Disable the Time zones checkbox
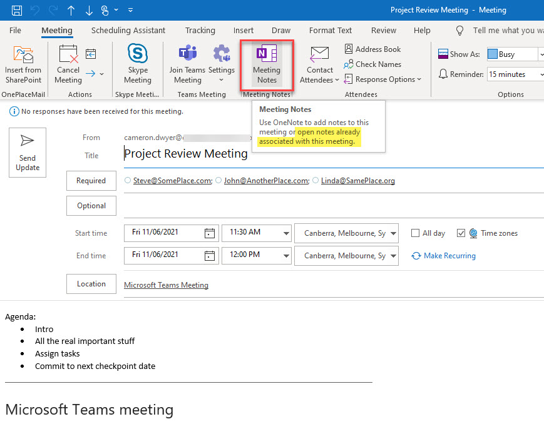The image size is (544, 424). coord(462,233)
